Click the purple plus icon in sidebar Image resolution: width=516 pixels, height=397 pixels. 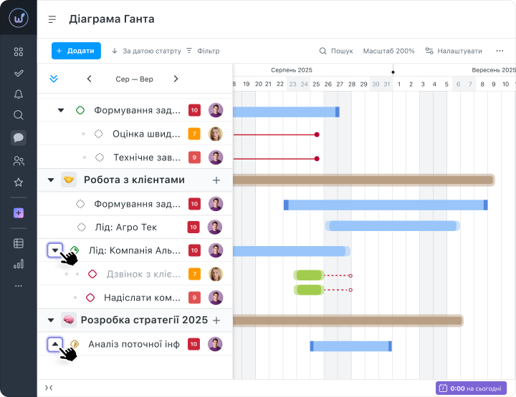[x=19, y=213]
